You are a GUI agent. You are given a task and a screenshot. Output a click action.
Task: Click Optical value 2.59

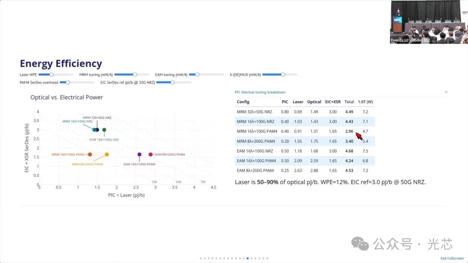click(x=314, y=161)
